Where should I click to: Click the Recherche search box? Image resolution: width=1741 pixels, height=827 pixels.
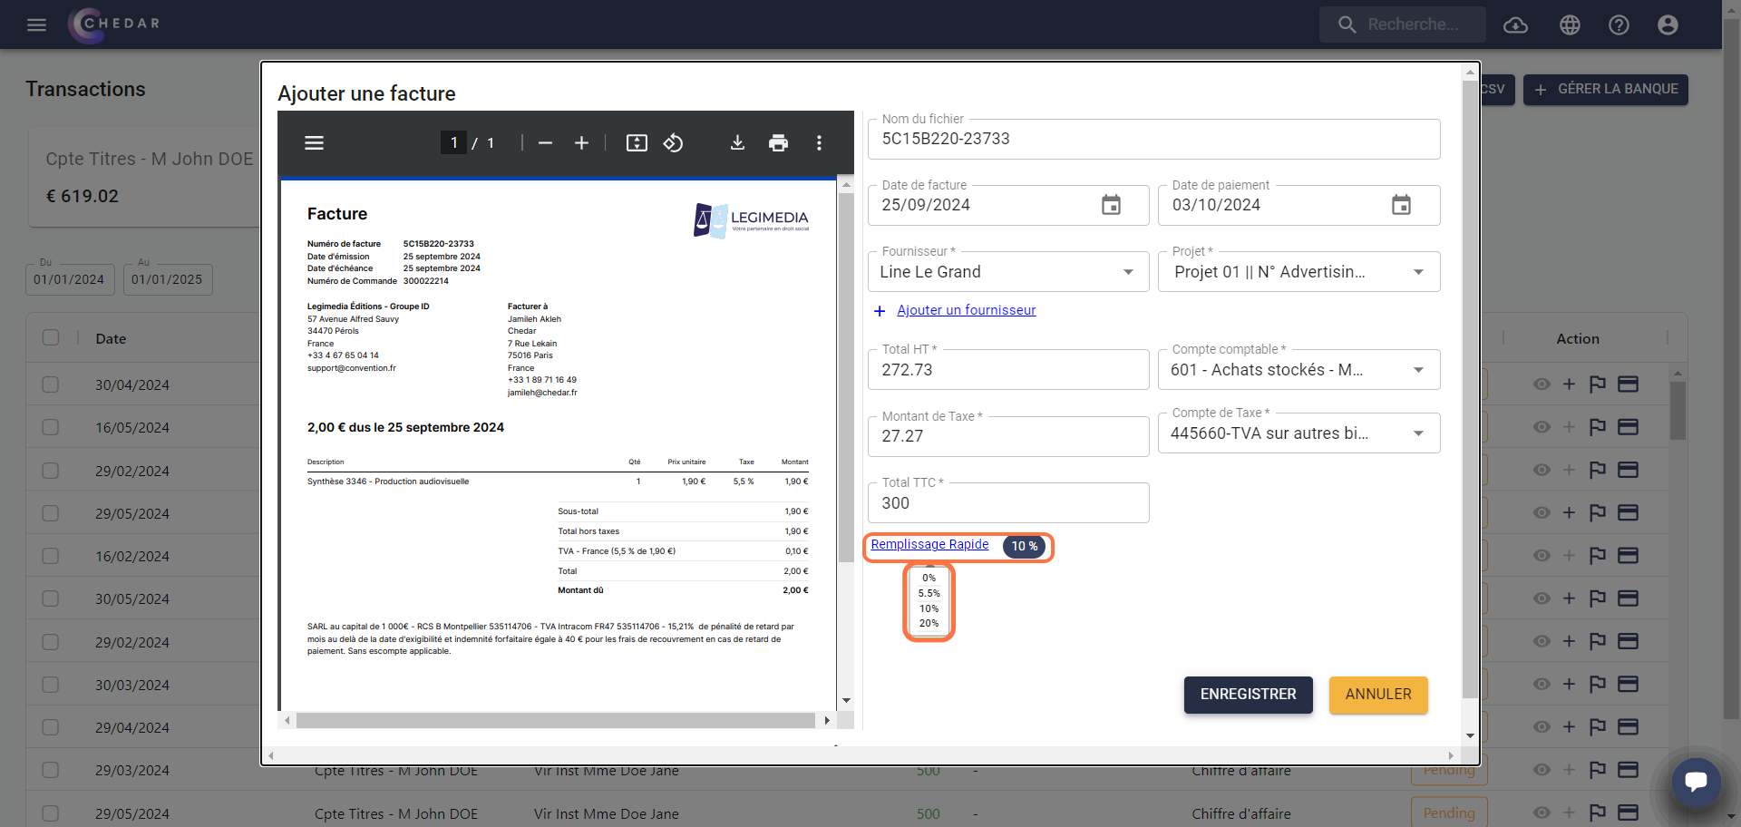pos(1403,24)
